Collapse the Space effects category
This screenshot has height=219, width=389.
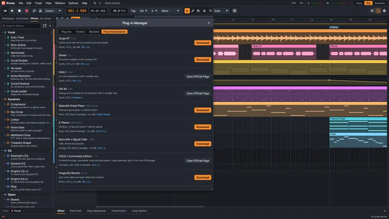(x=2, y=195)
